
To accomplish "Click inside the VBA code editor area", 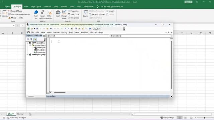I will (110, 65).
